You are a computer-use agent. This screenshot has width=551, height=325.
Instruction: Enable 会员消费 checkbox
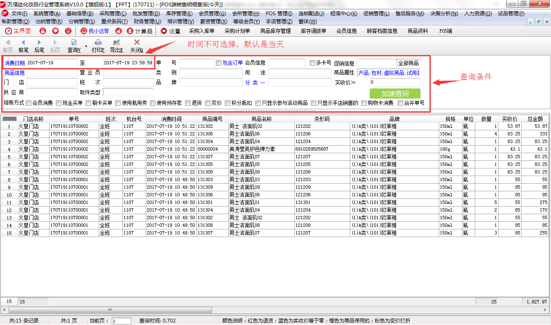coord(28,103)
